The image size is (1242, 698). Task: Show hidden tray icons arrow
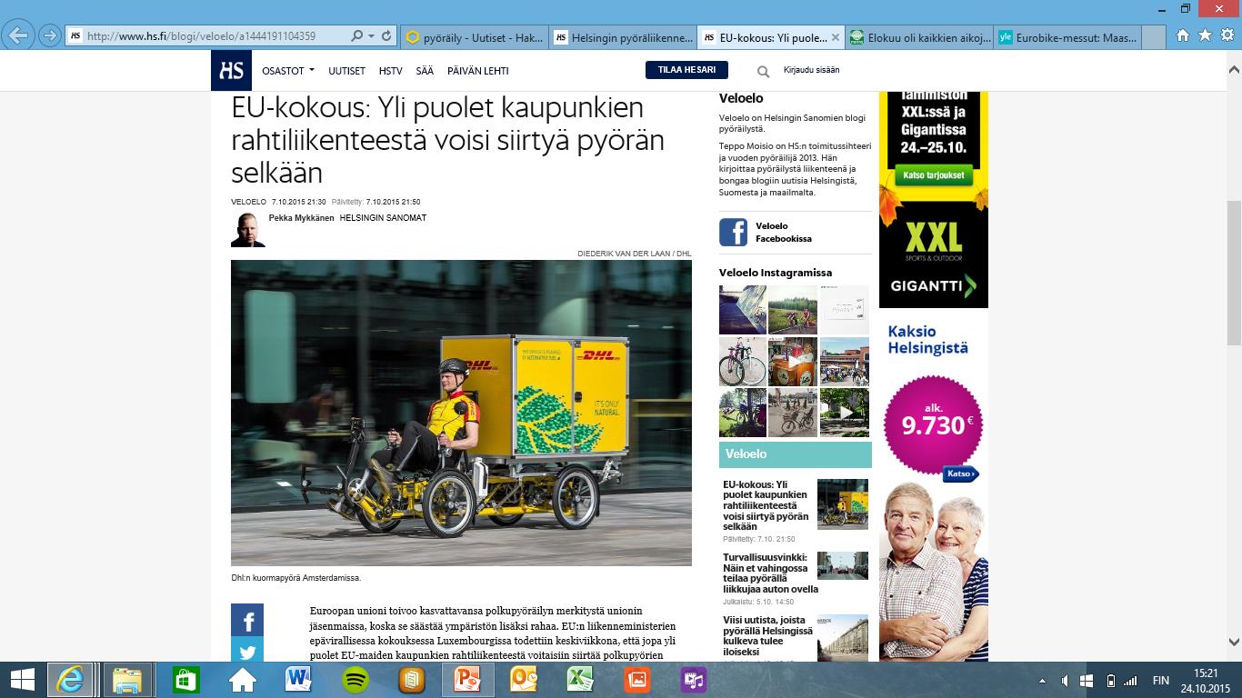tap(1042, 680)
